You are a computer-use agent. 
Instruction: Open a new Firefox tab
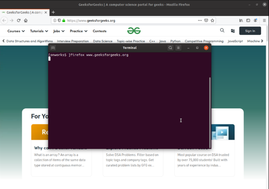53,12
